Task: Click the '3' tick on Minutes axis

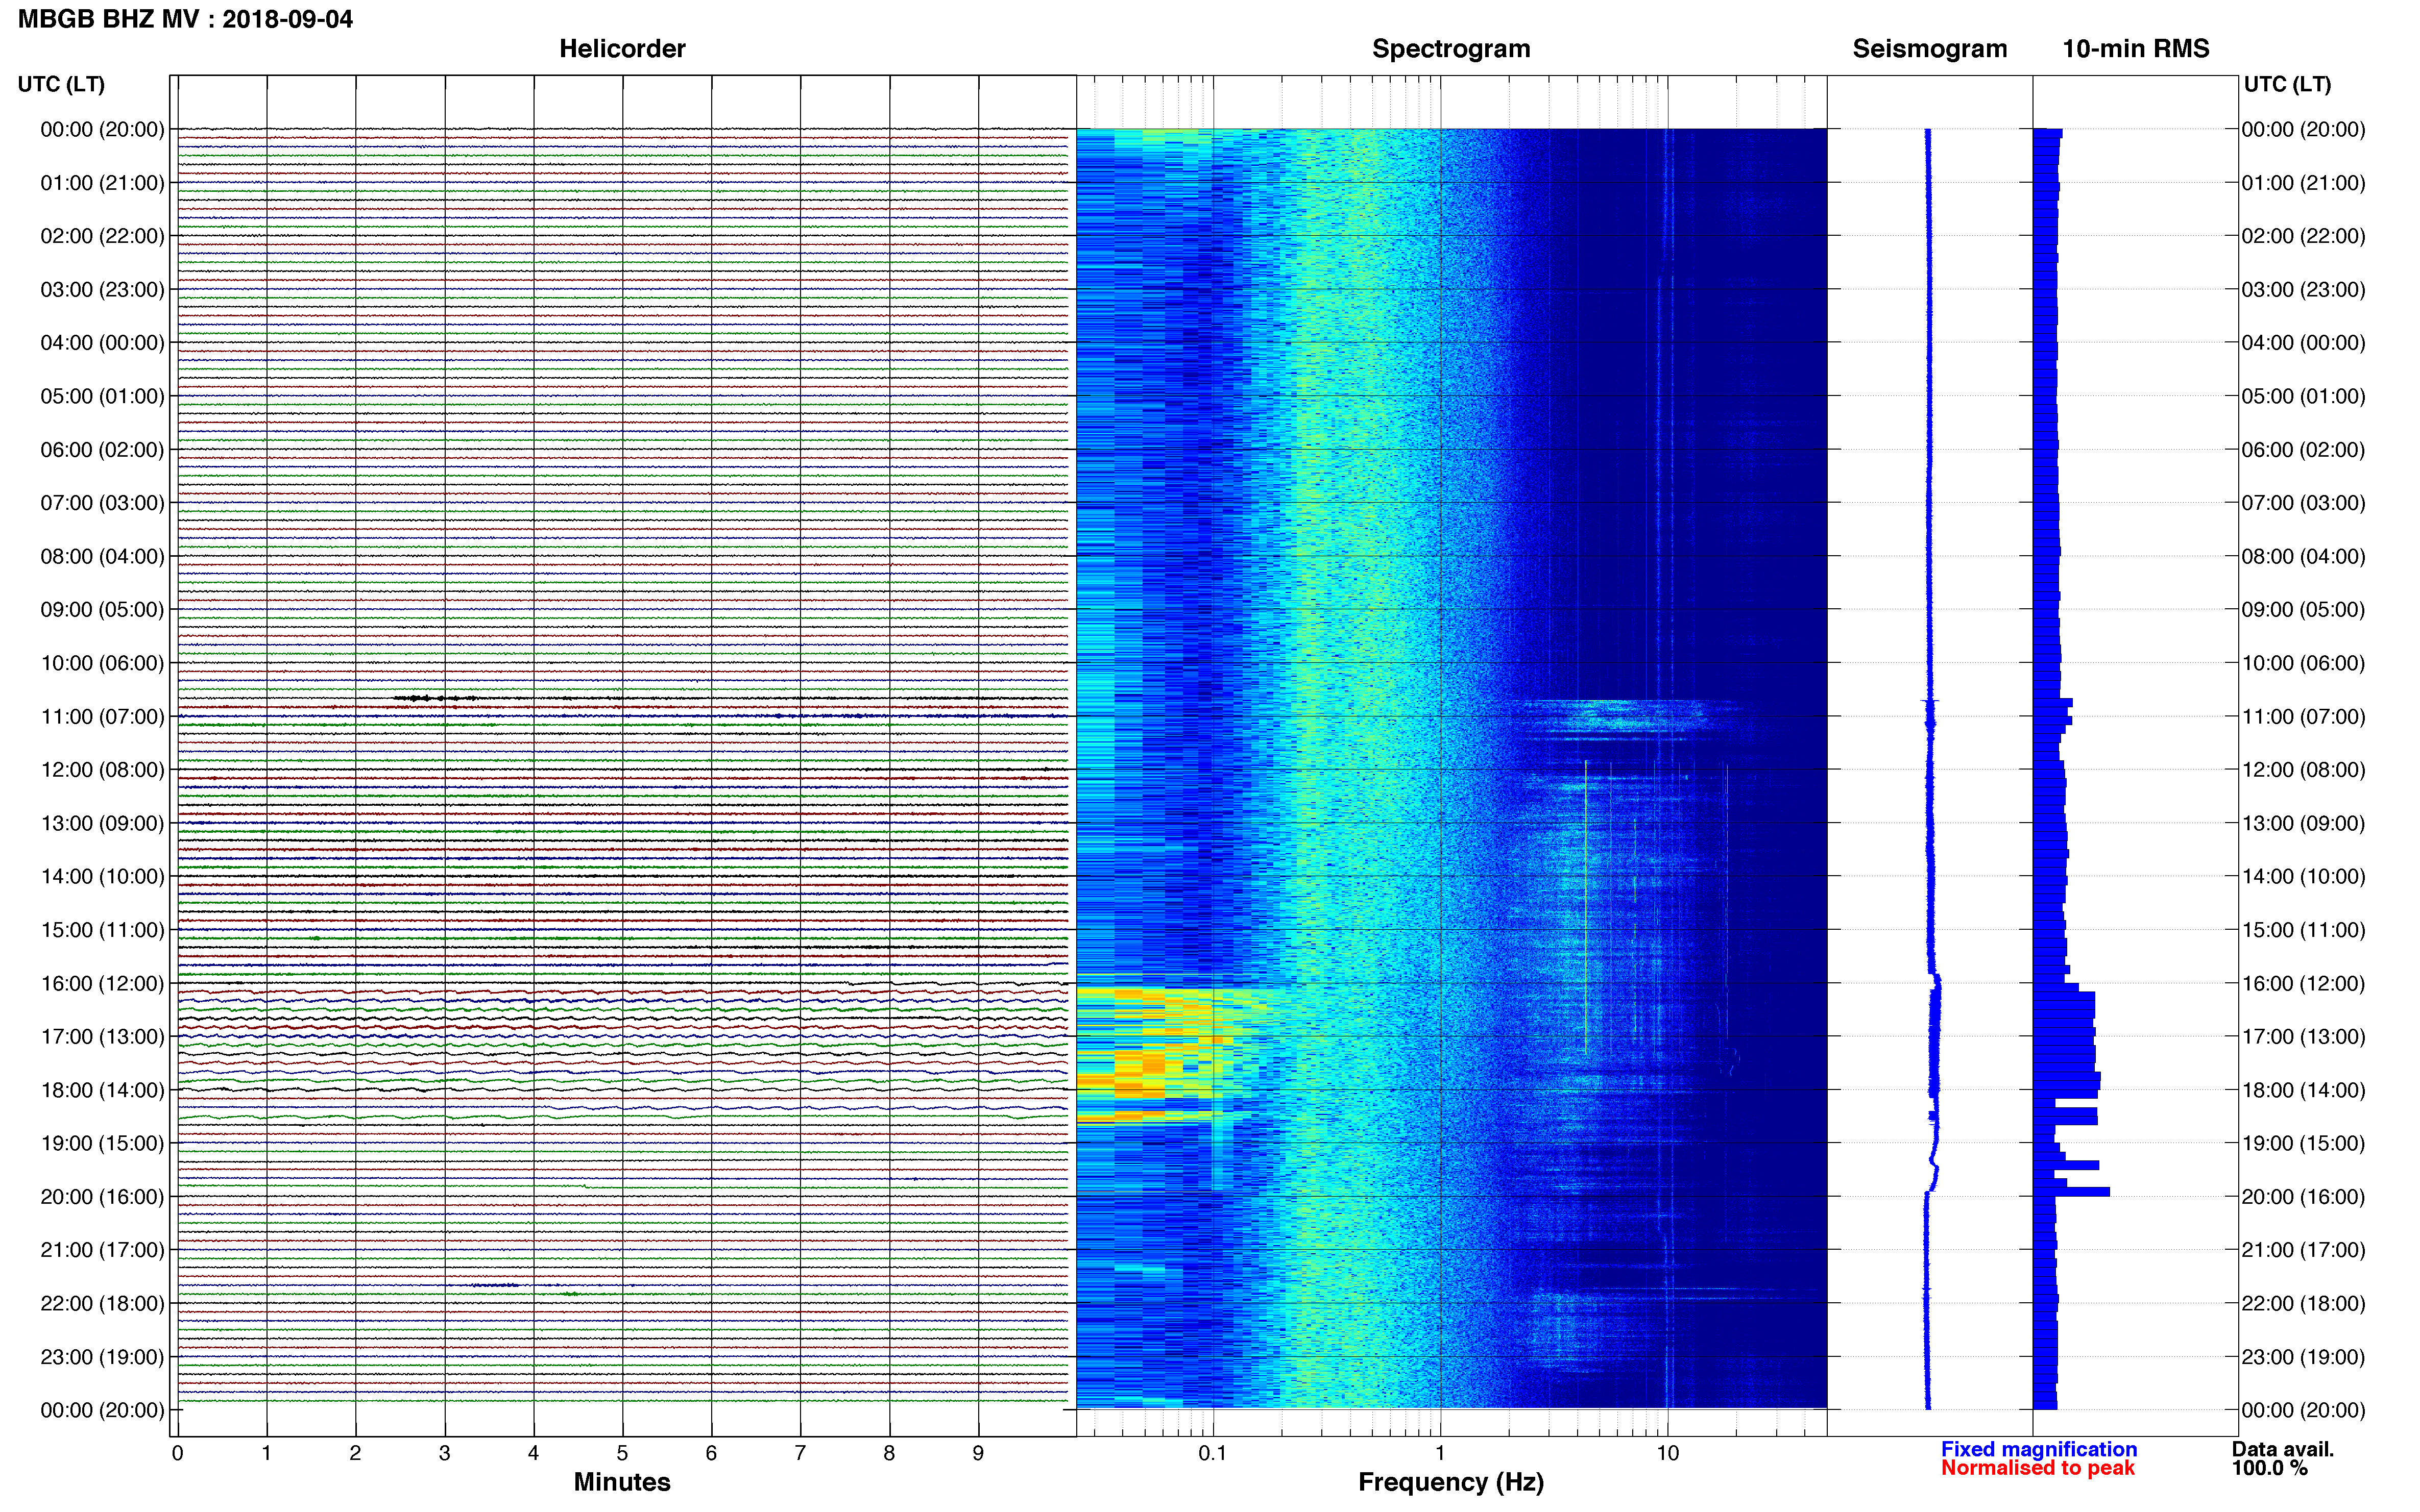Action: (444, 1453)
